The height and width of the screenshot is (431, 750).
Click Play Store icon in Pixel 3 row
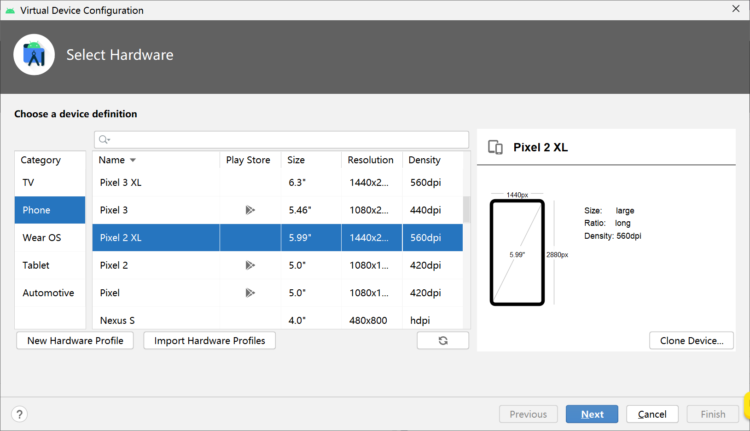click(x=250, y=210)
